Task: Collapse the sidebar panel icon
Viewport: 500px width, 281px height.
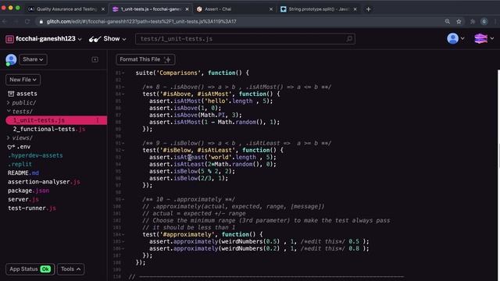Action: (95, 59)
